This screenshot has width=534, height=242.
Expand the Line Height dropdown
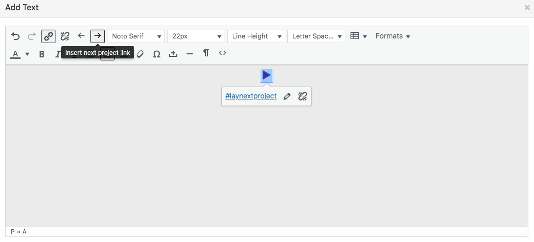pyautogui.click(x=256, y=36)
